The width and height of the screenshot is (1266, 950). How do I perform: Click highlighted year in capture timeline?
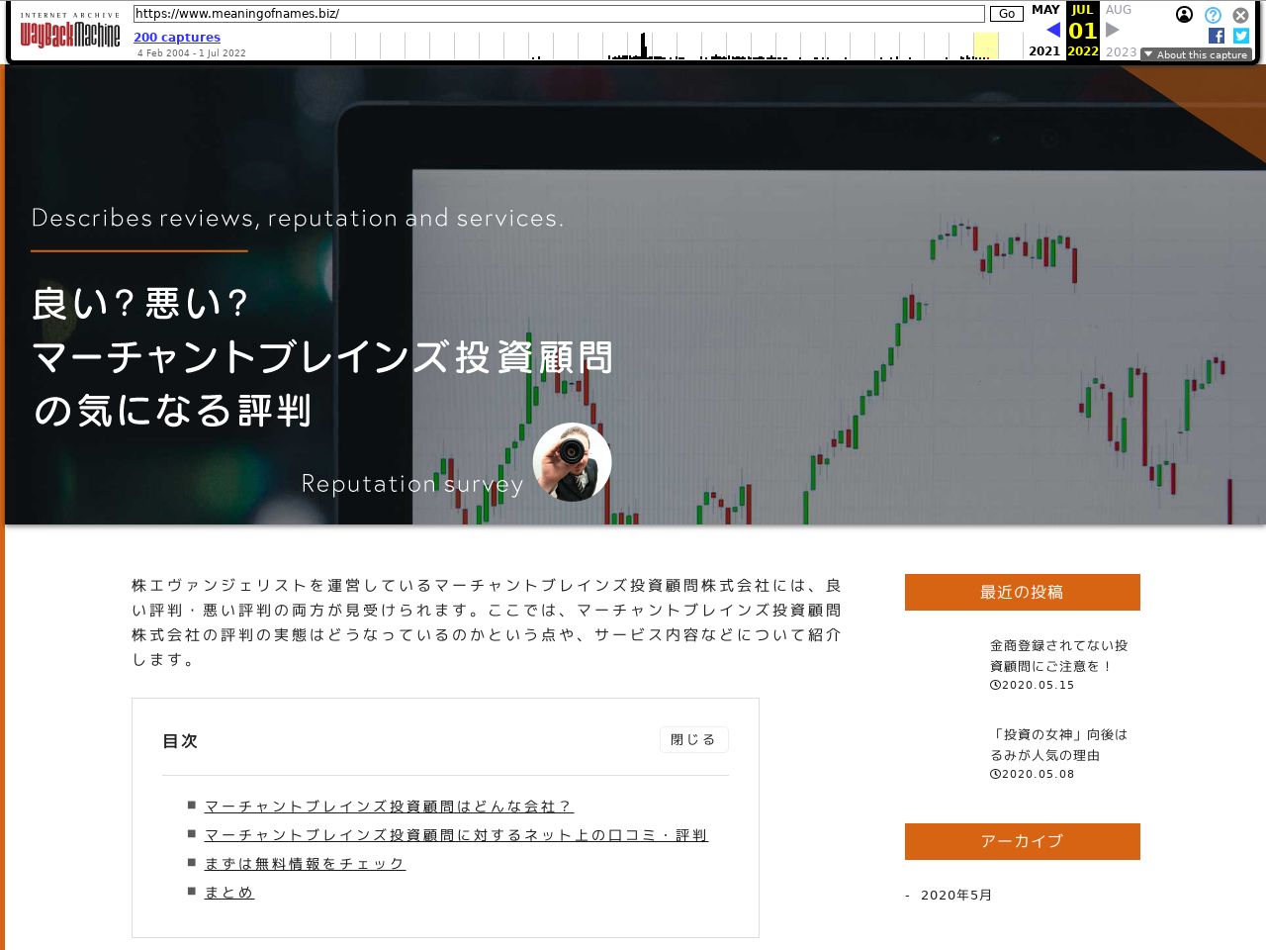pos(985,46)
